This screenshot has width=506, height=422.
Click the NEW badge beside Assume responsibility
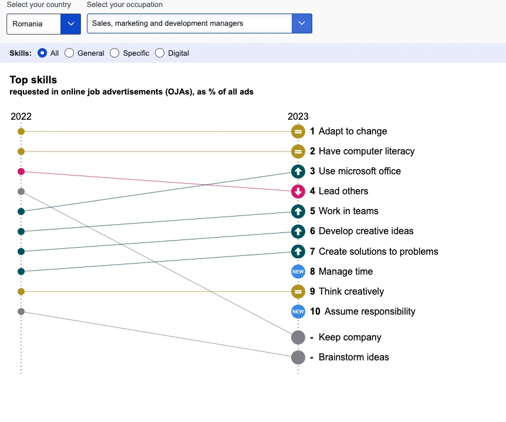click(x=298, y=312)
